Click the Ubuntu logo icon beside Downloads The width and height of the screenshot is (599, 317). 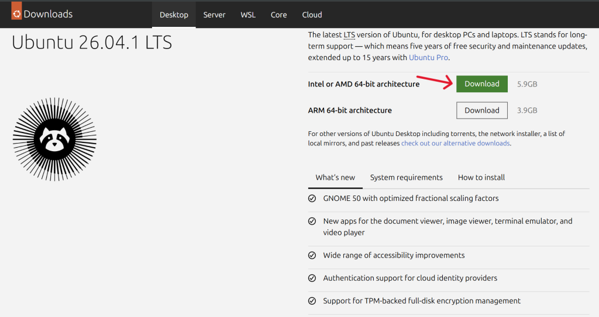(x=16, y=11)
